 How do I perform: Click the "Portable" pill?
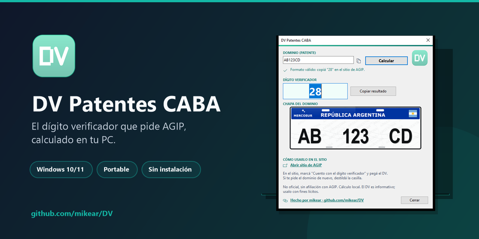(x=117, y=170)
